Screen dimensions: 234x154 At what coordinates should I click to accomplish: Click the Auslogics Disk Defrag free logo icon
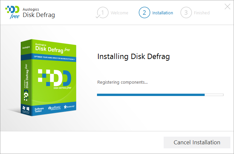click(x=12, y=12)
